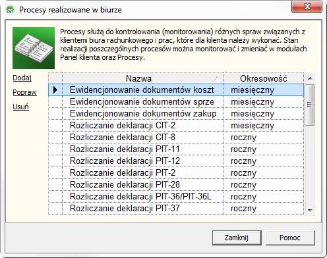Click the Dodaj link
327x258 pixels.
(22, 78)
